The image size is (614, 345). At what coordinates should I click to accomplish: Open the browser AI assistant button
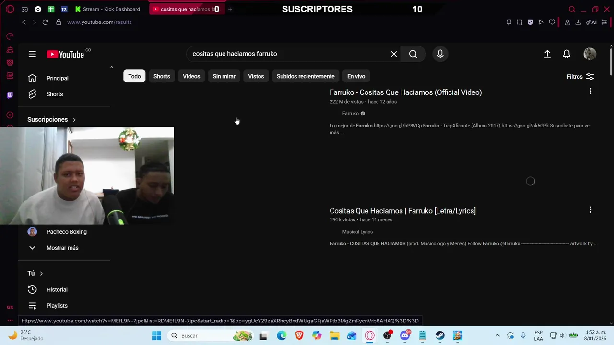coord(591,22)
